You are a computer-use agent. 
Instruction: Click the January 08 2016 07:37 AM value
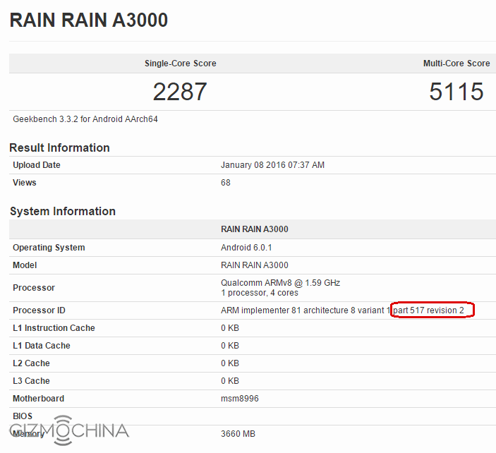pos(272,165)
